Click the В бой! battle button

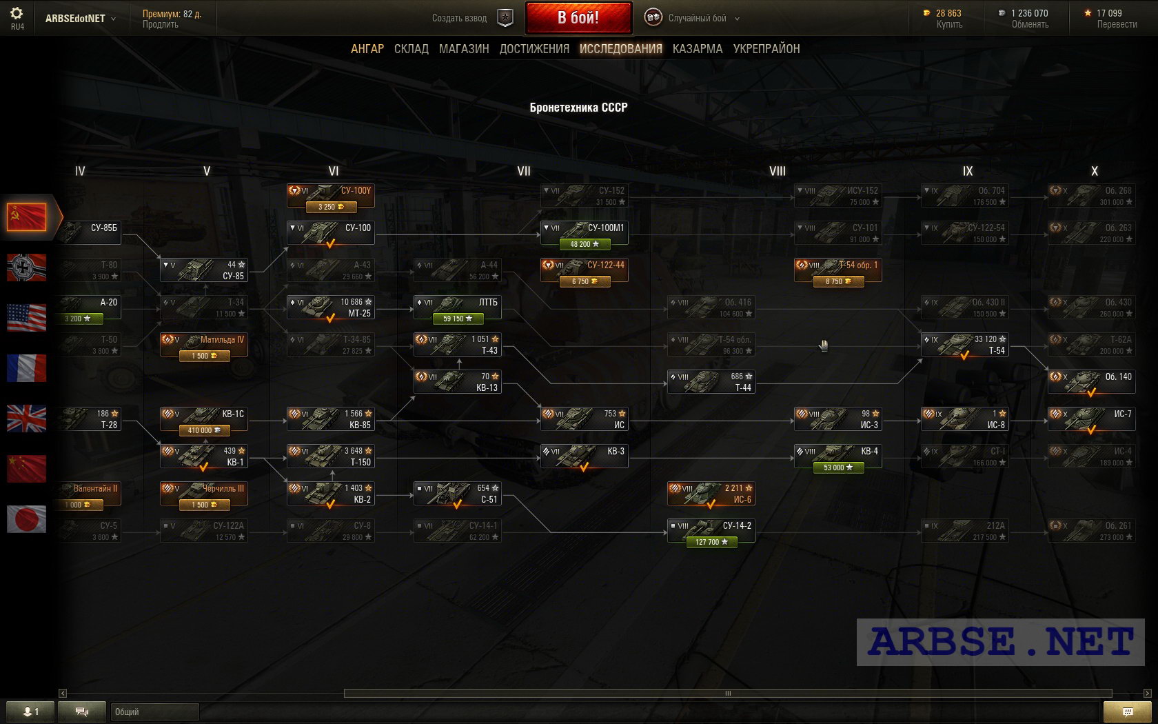pyautogui.click(x=578, y=18)
